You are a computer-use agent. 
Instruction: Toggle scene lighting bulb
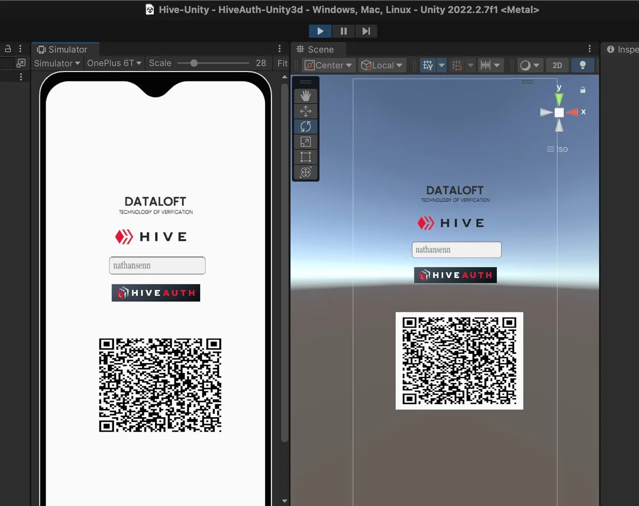(582, 65)
